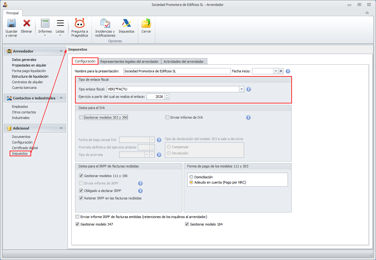Click info icon beside Enviar informe de IRPF

point(140,183)
